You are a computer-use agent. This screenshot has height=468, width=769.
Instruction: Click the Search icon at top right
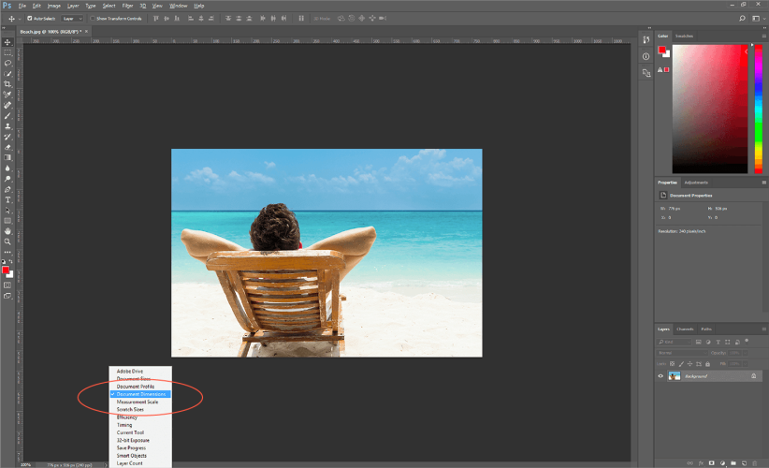tap(742, 18)
